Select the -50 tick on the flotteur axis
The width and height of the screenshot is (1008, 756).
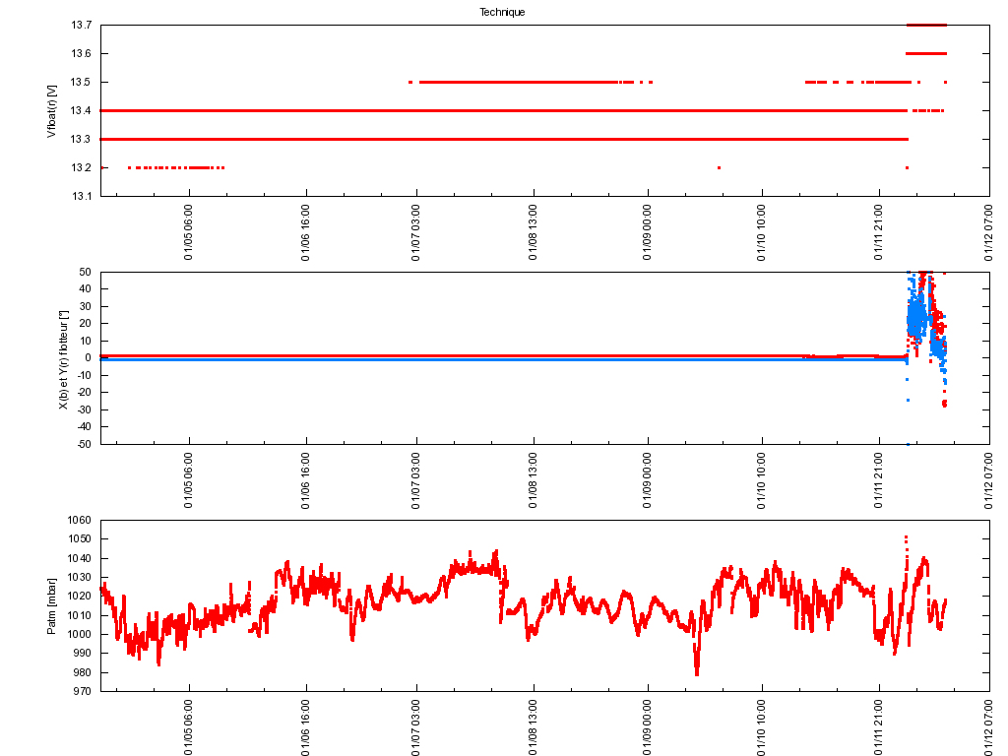point(84,444)
